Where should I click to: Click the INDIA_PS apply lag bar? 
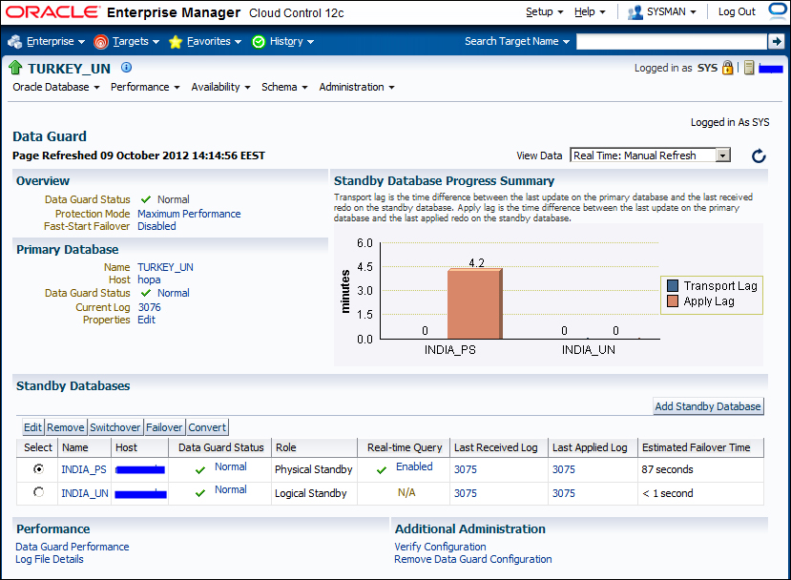tap(475, 303)
